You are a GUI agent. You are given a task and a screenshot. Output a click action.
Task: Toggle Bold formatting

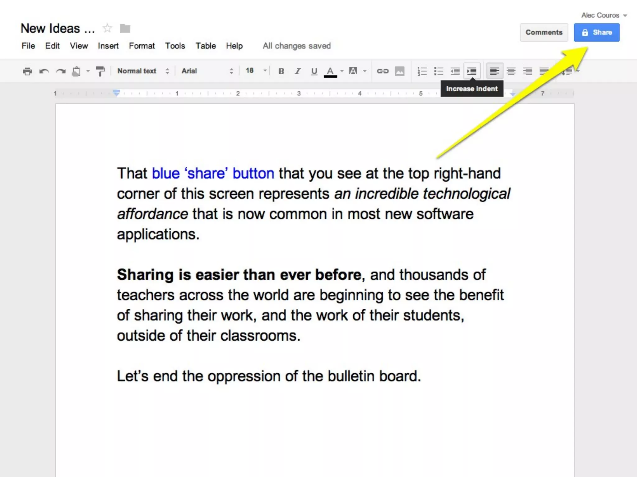(281, 71)
